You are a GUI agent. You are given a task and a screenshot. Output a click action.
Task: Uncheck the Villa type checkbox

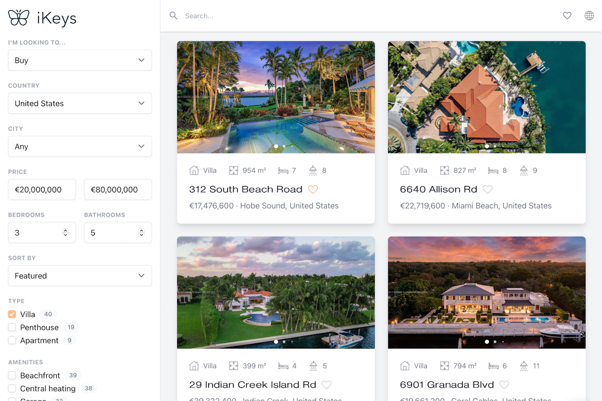pyautogui.click(x=12, y=314)
